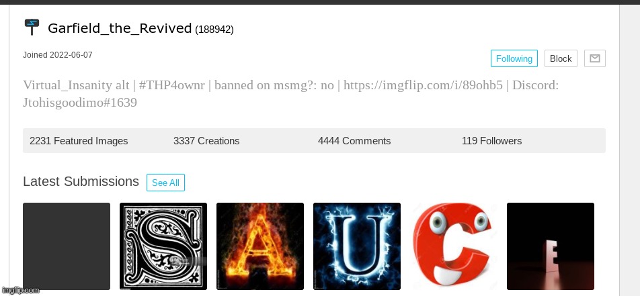Block this user
Viewport: 640px width, 296px height.
561,58
